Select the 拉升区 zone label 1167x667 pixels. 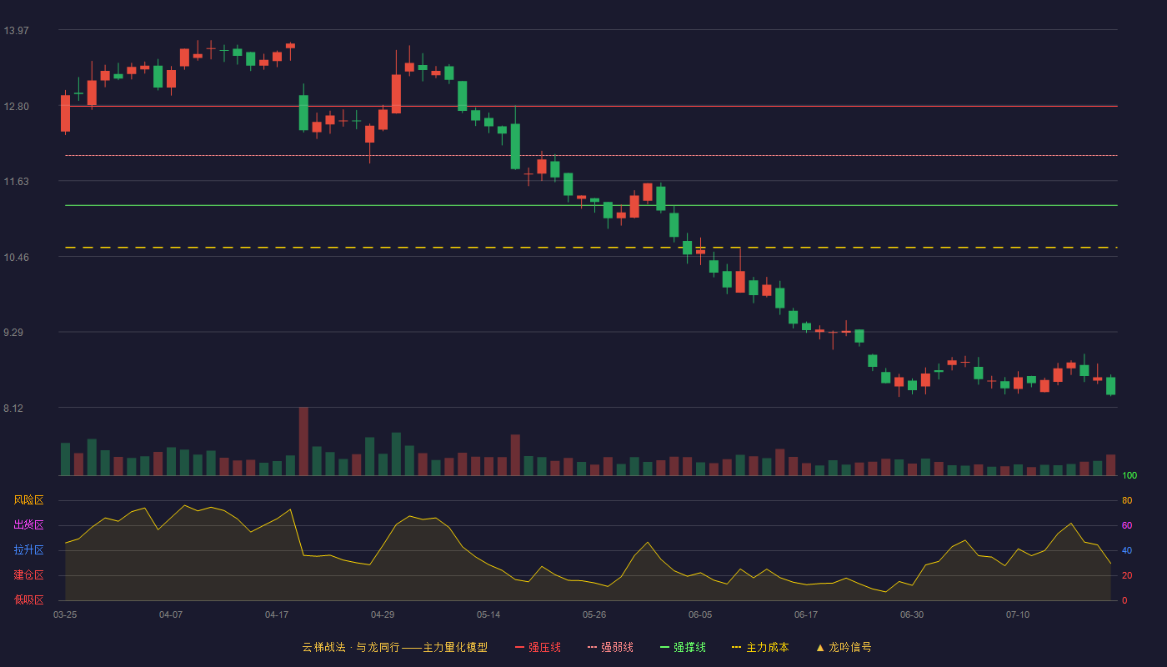(x=28, y=550)
